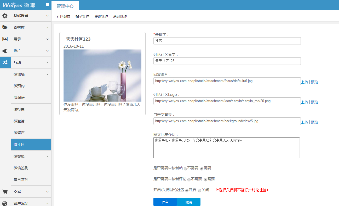Click the preview title 天天社区123

pyautogui.click(x=78, y=39)
